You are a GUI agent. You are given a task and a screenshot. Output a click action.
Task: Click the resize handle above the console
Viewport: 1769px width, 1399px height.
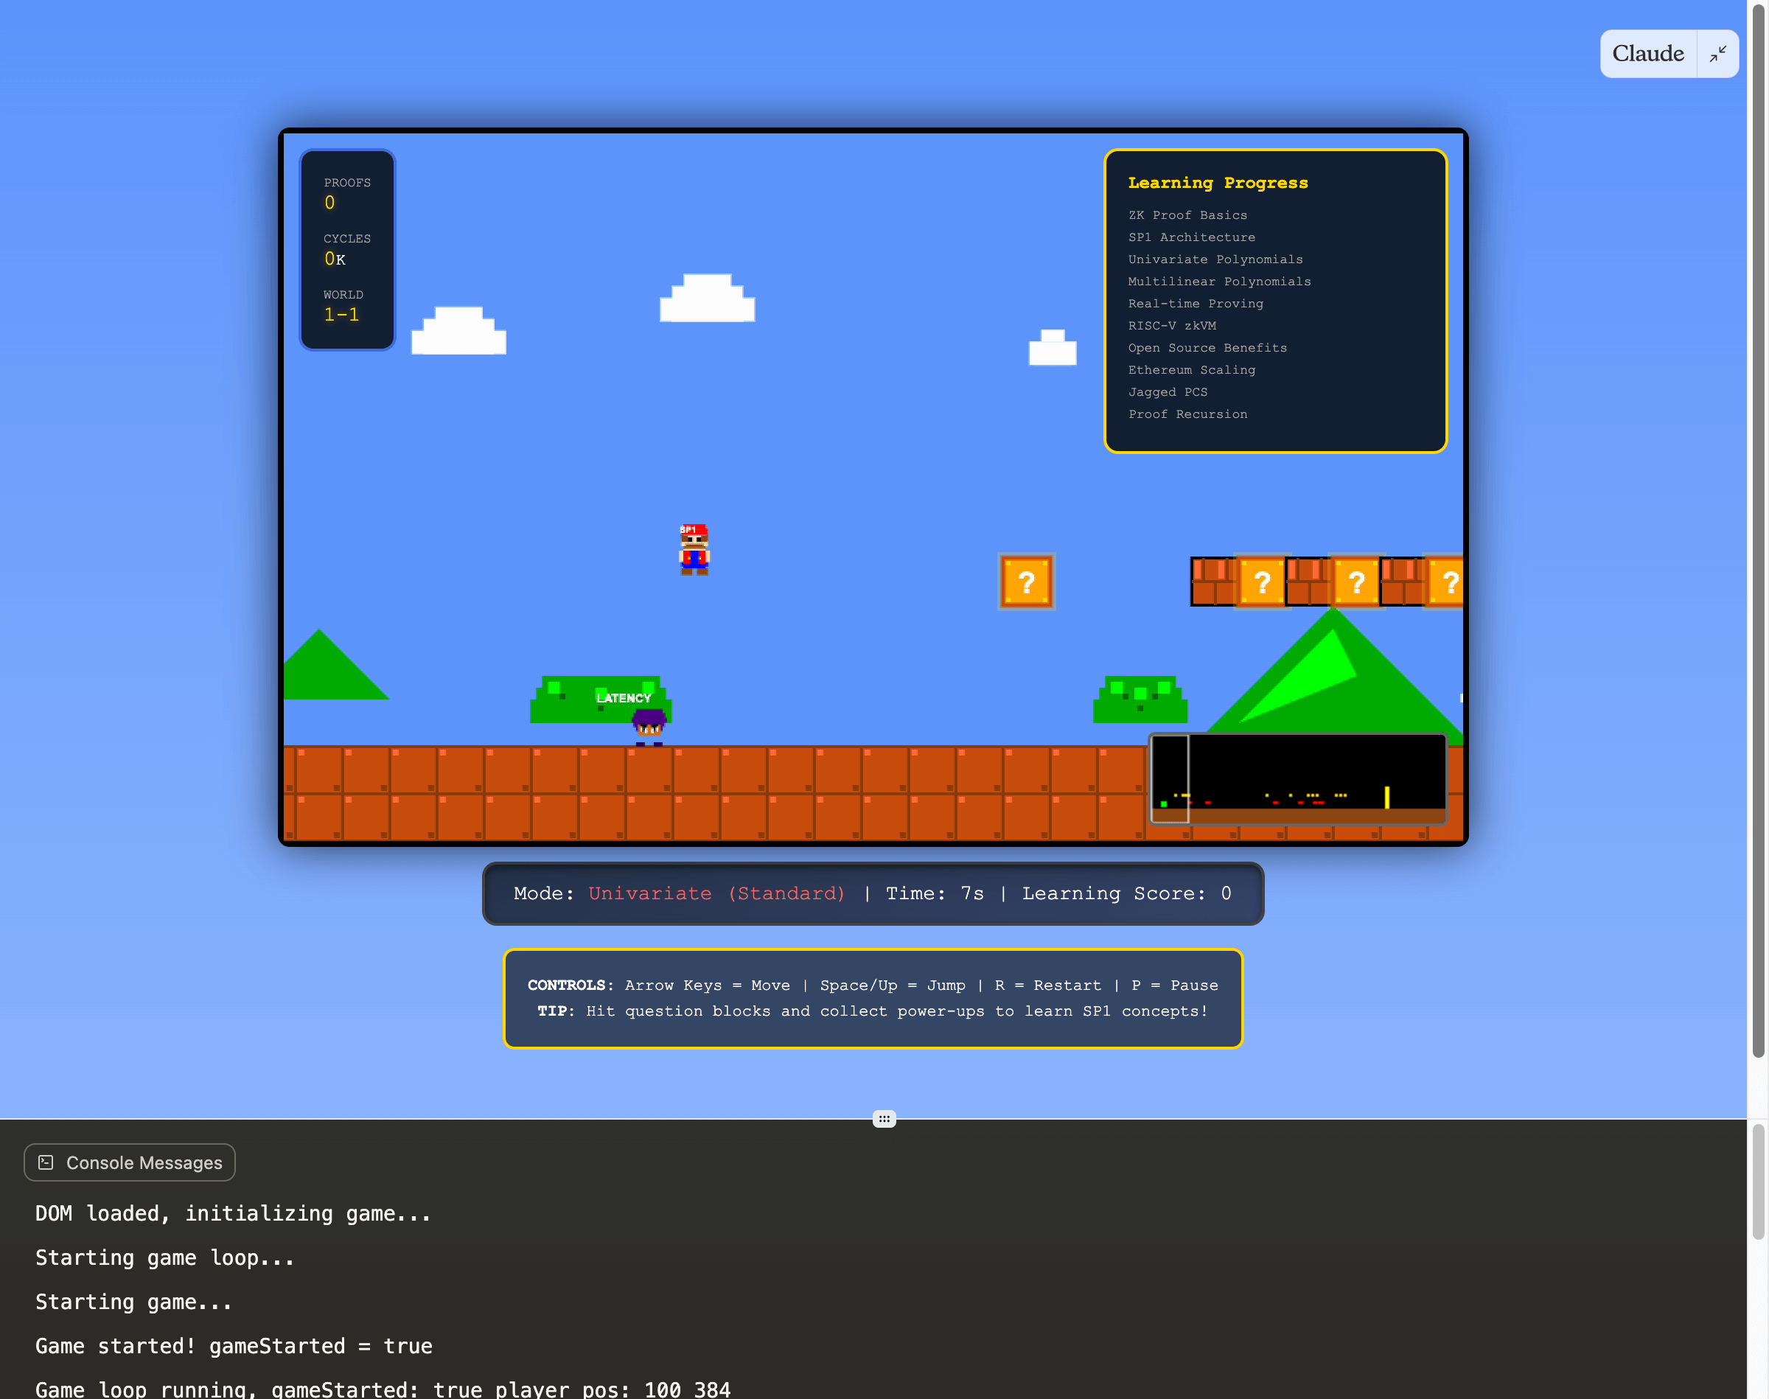pos(884,1119)
